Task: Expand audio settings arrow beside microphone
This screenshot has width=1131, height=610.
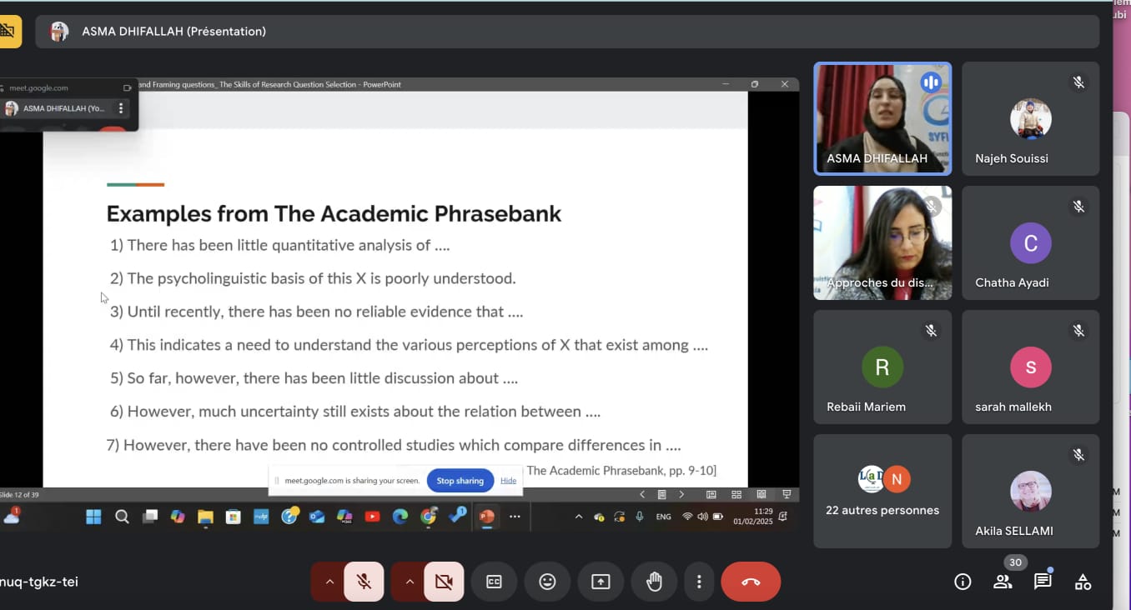Action: tap(329, 582)
